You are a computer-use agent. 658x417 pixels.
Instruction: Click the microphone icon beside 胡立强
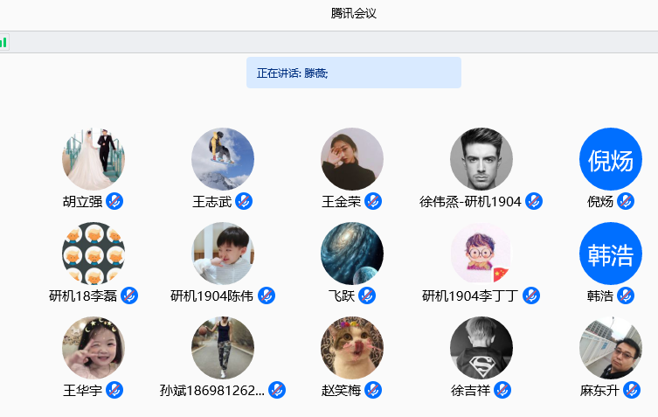tap(114, 202)
